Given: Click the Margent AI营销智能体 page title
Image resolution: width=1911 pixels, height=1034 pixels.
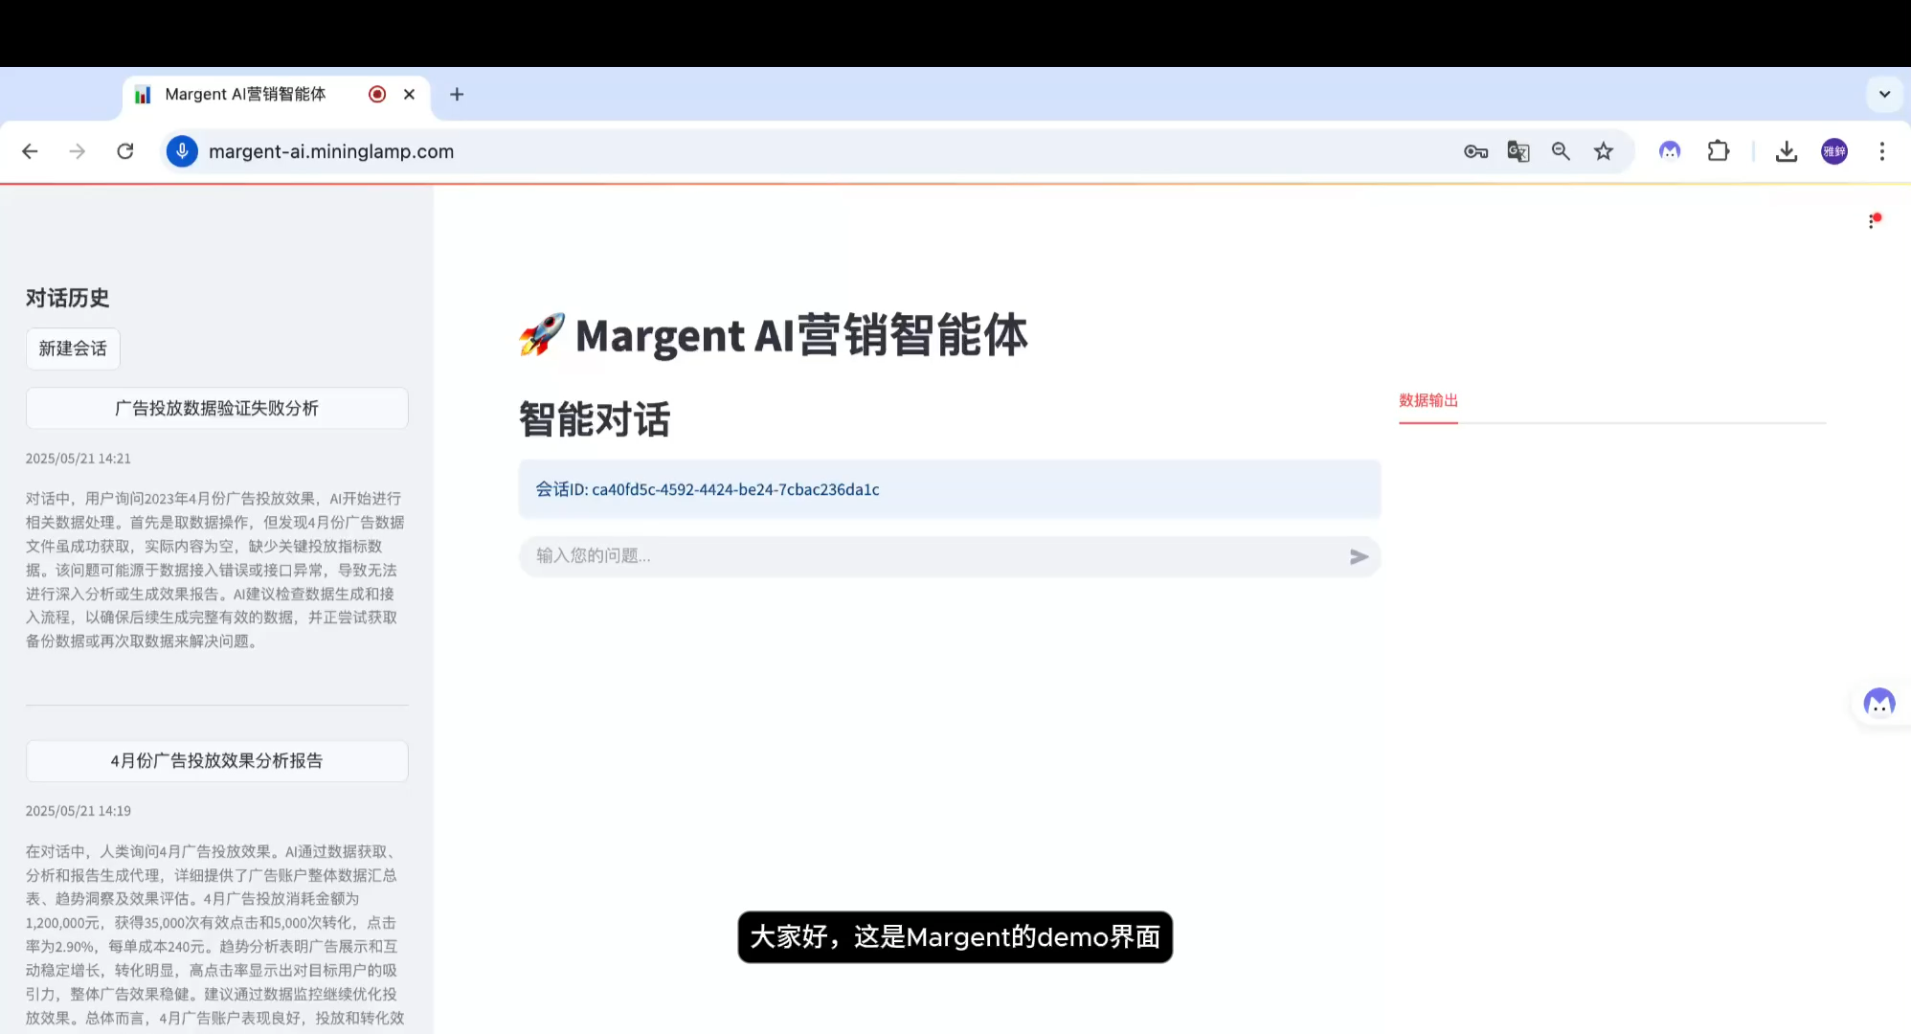Looking at the screenshot, I should pyautogui.click(x=801, y=336).
